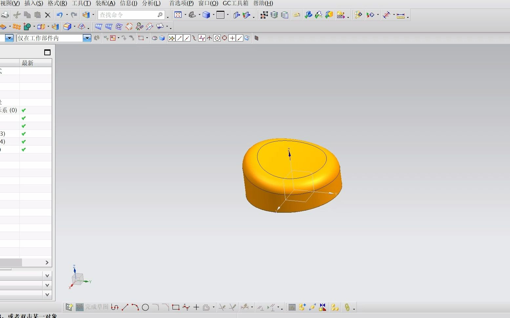This screenshot has width=510, height=318.
Task: Click the Print icon in the toolbar
Action: click(5, 15)
